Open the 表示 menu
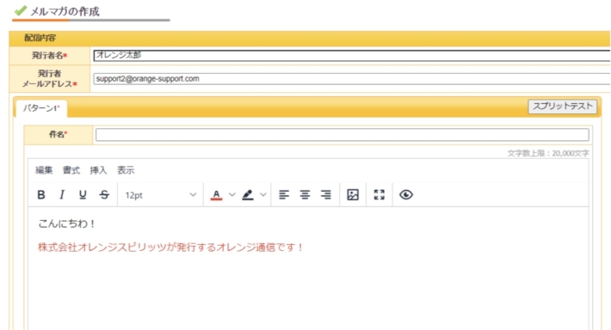Viewport: 611px width, 330px height. pyautogui.click(x=126, y=170)
